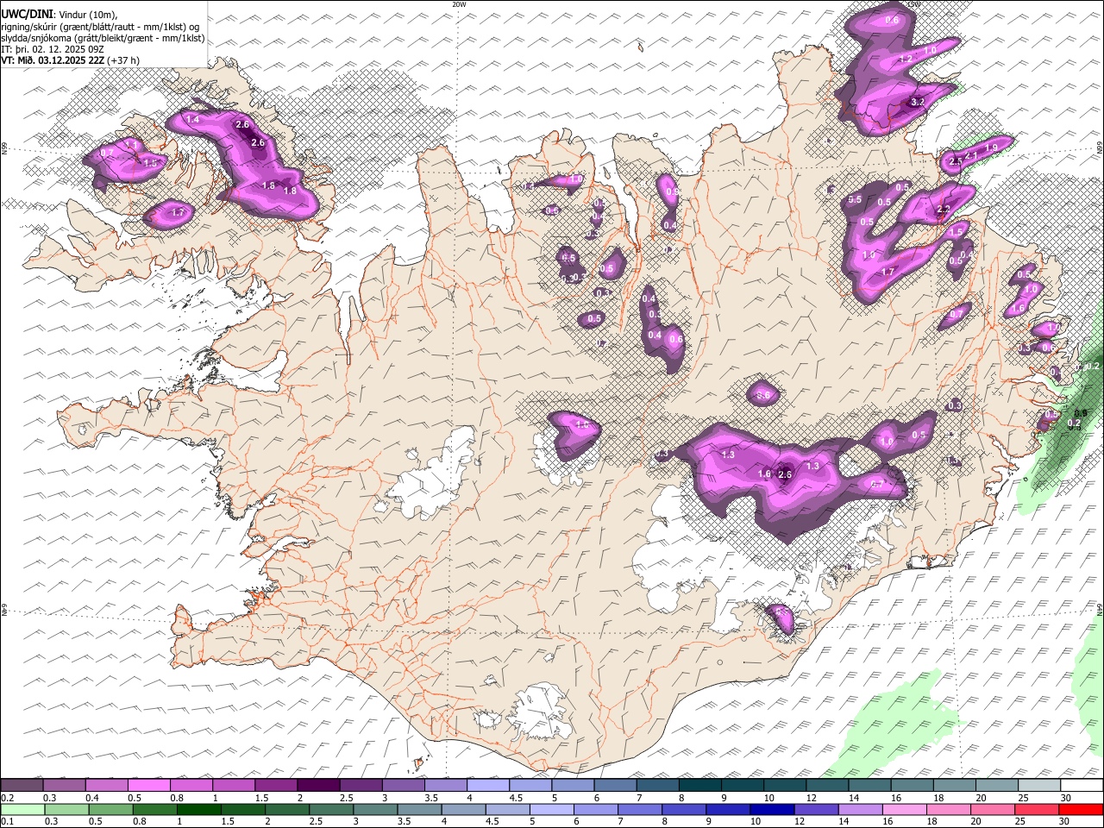The height and width of the screenshot is (828, 1104).
Task: Click the slate blue 6 swatch in the upper legend
Action: (615, 786)
